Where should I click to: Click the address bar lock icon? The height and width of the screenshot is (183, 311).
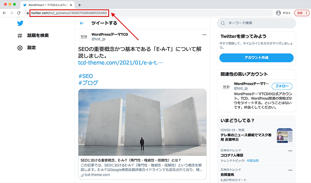pos(28,13)
